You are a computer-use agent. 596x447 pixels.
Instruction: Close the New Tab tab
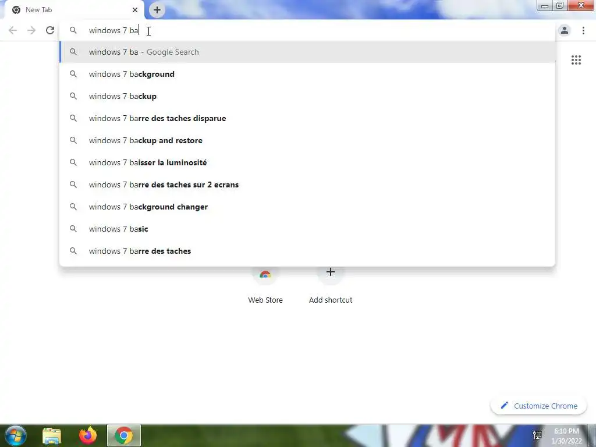[135, 10]
